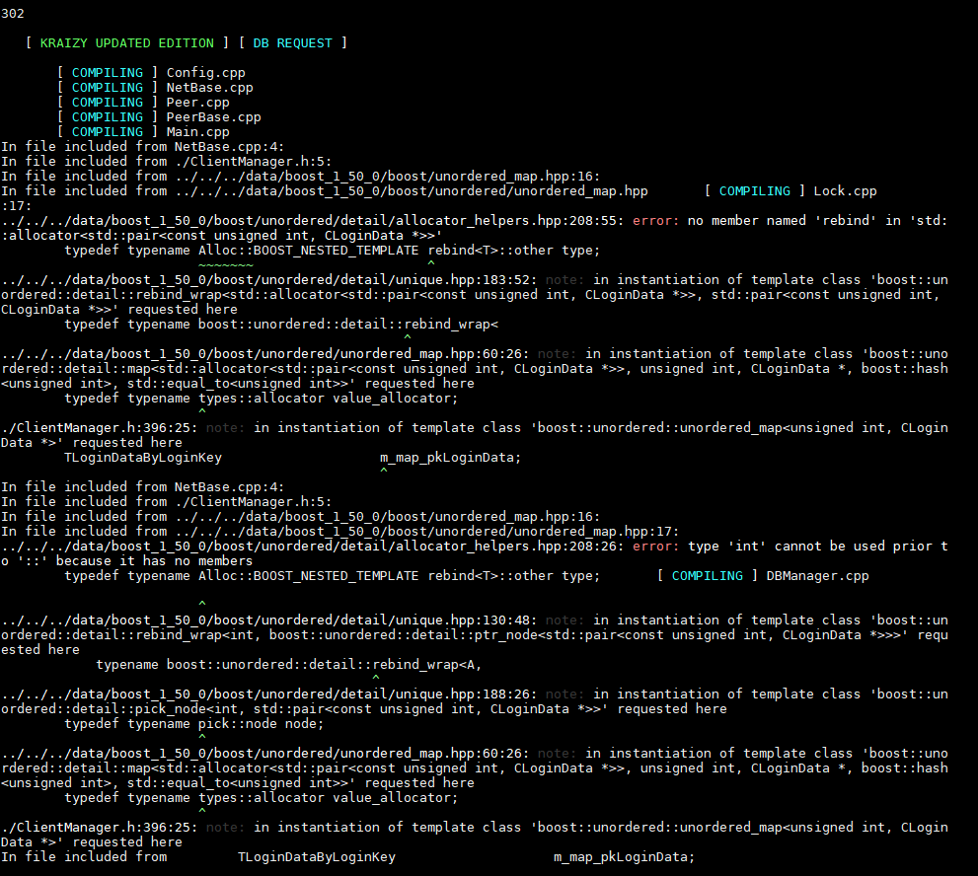Select the NetBase.cpp compiling entry

pos(210,87)
